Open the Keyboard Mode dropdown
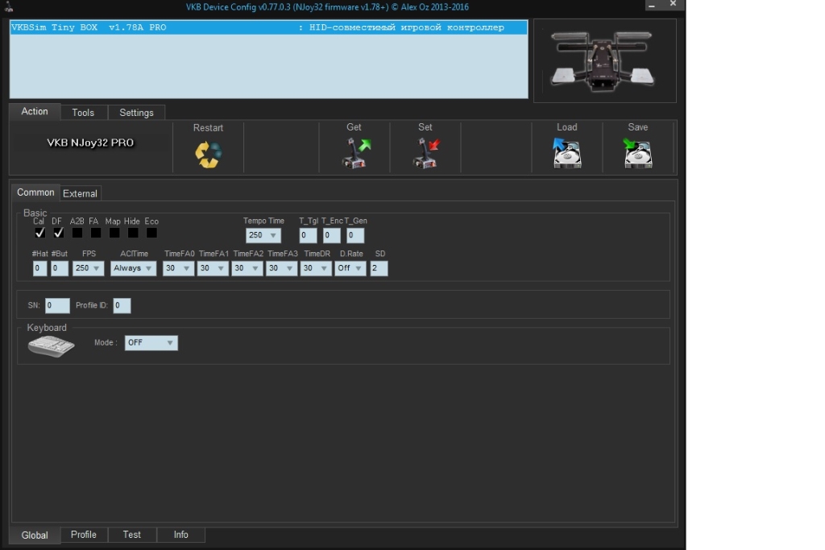The image size is (825, 550). (x=151, y=343)
